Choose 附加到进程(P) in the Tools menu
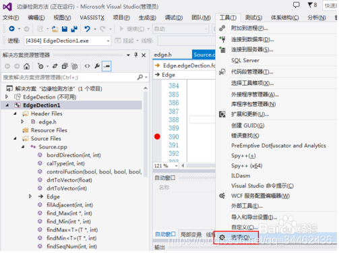This screenshot has width=339, height=253. tap(249, 28)
